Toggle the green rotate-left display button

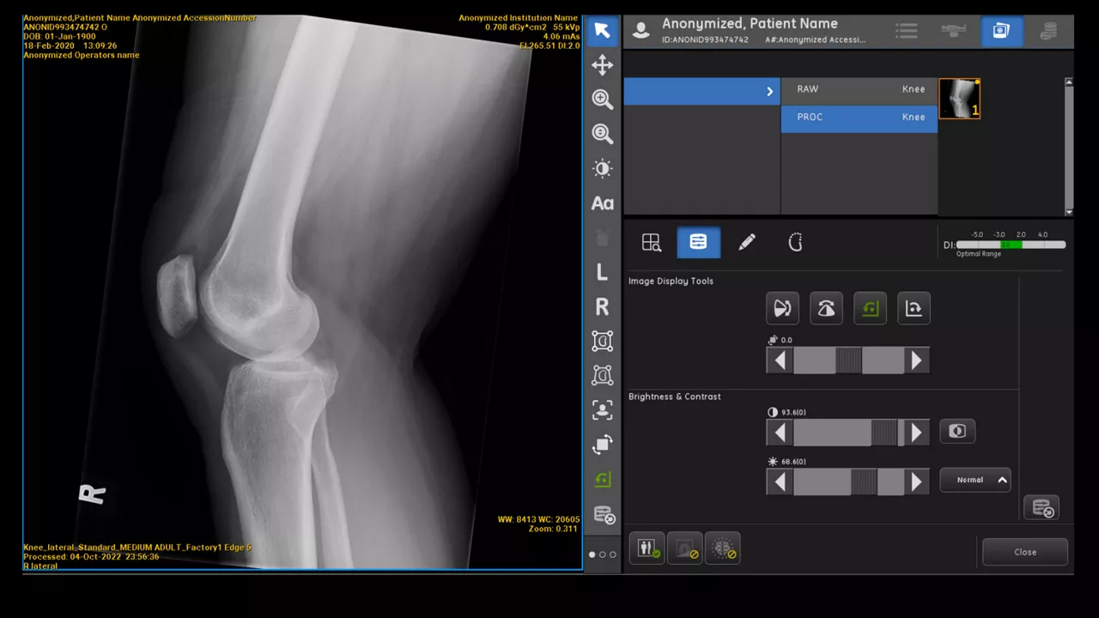(870, 309)
